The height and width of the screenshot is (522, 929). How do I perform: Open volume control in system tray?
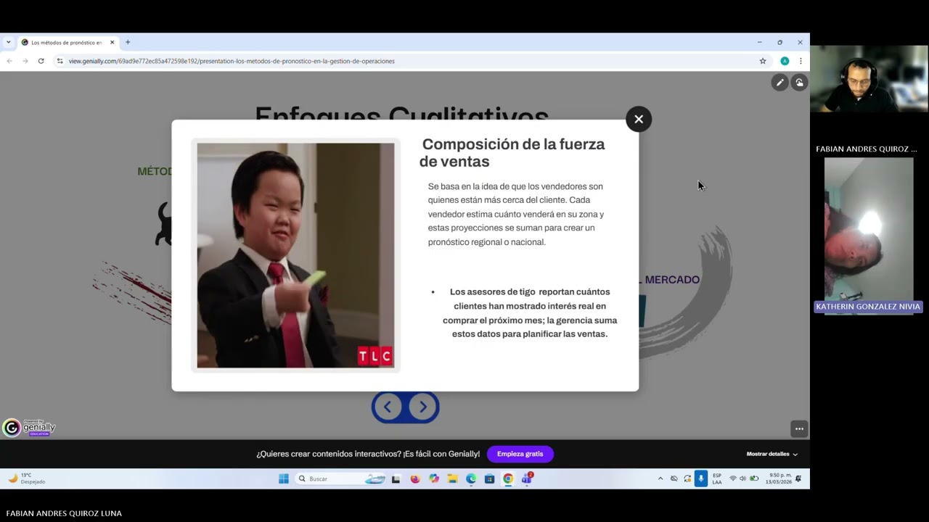pyautogui.click(x=743, y=478)
